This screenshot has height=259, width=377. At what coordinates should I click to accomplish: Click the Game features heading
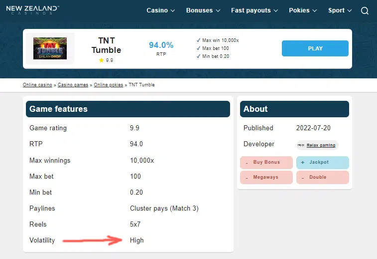58,109
